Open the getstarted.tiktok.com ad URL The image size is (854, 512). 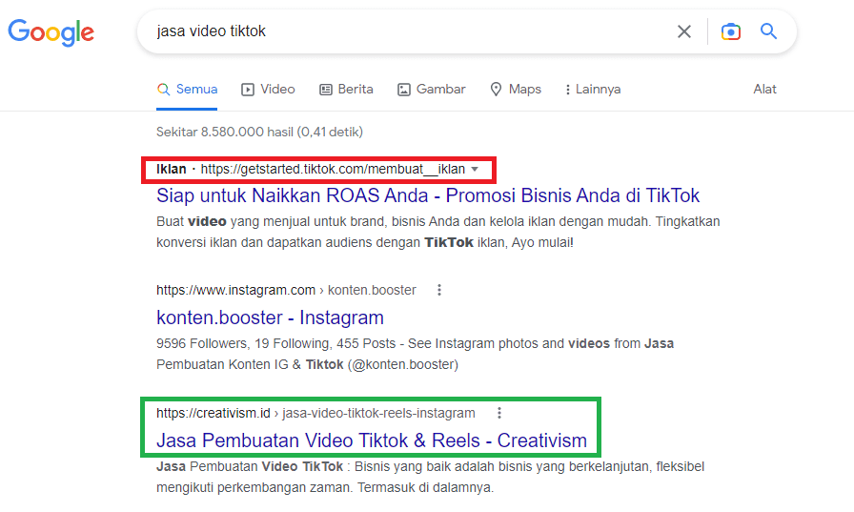click(x=333, y=170)
